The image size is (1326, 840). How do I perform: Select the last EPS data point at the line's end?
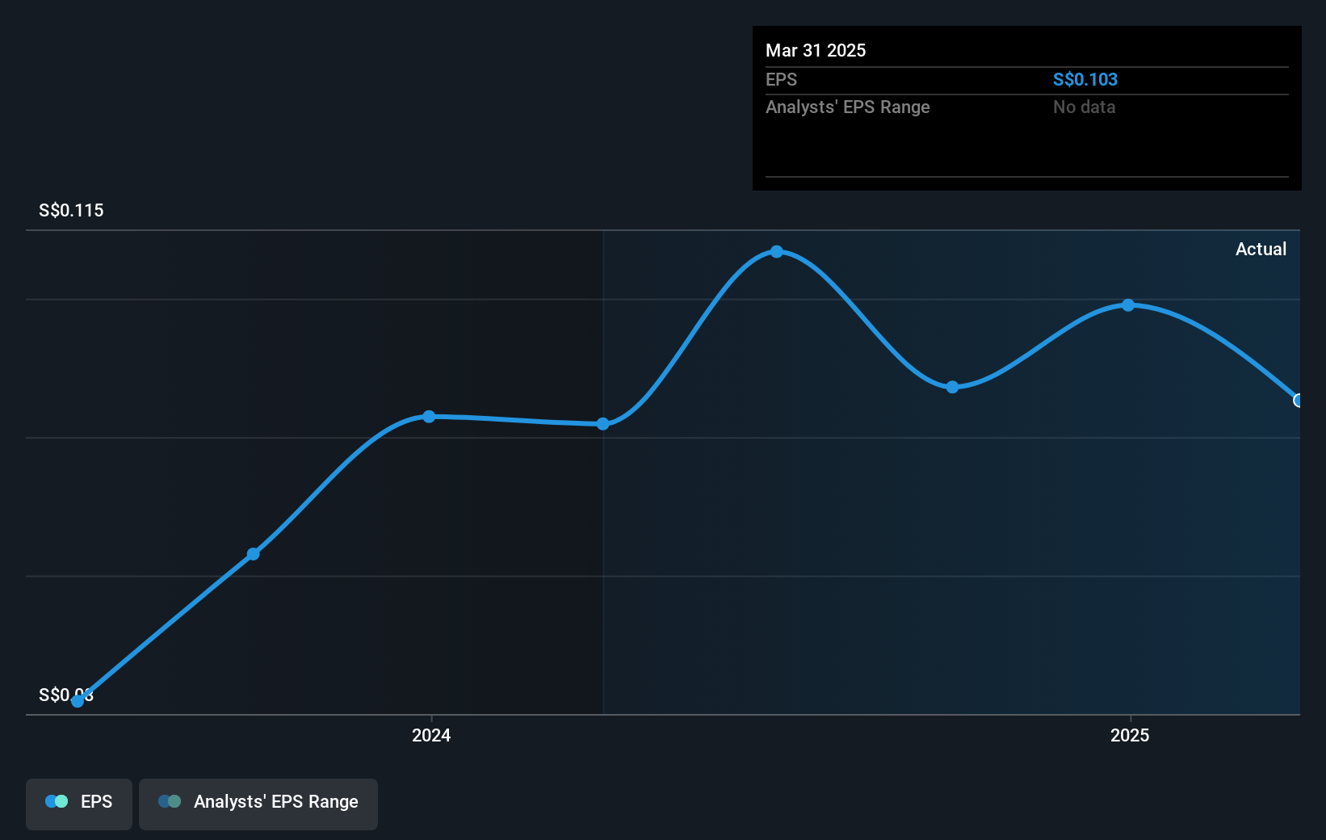[1299, 401]
